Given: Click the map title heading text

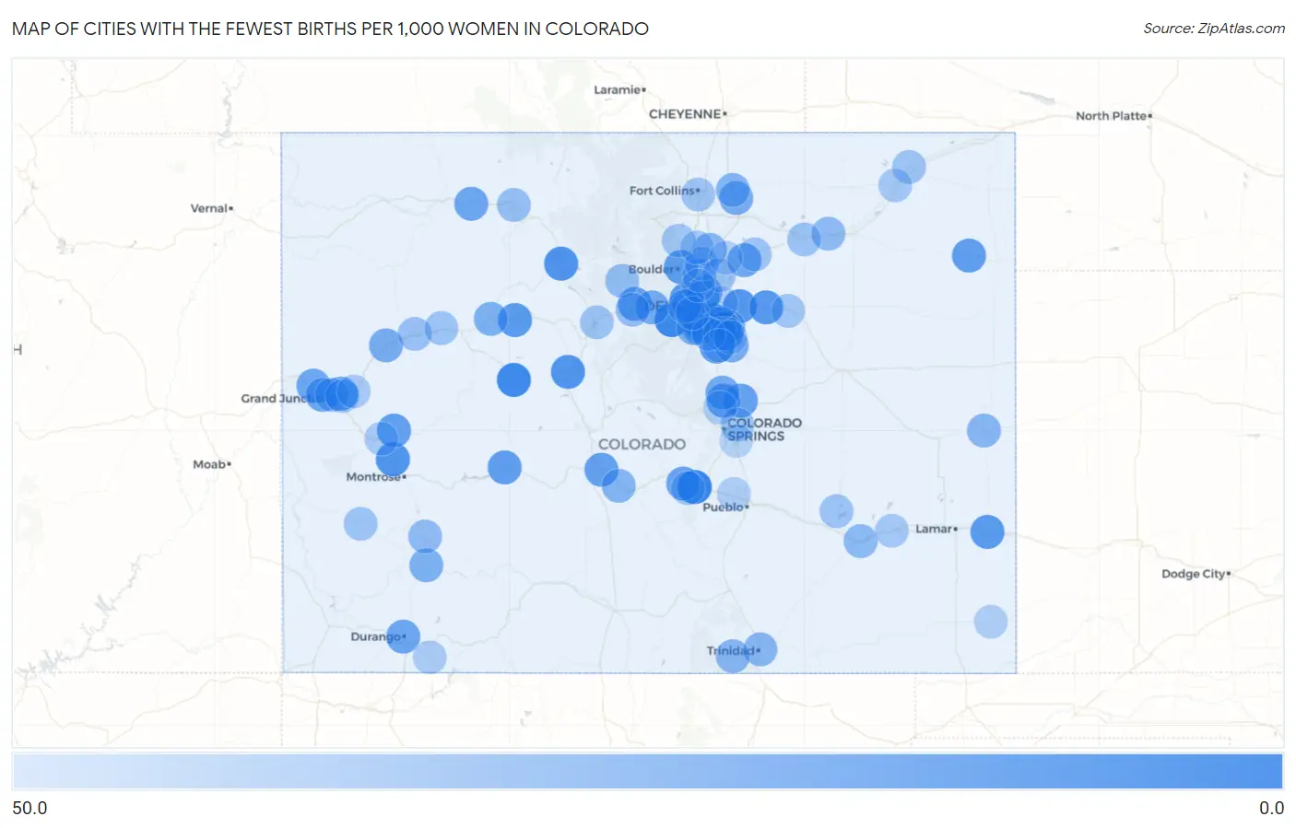Looking at the screenshot, I should (x=330, y=29).
